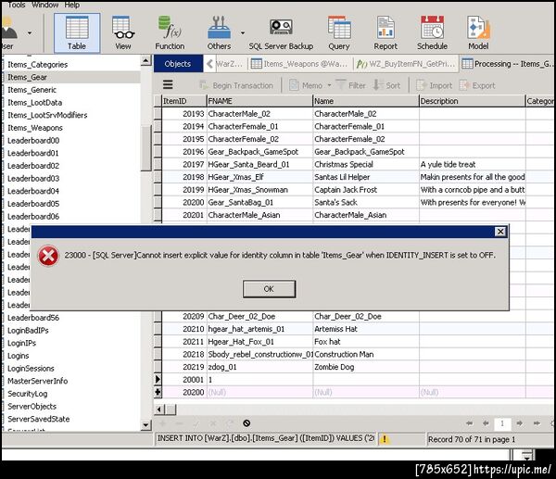This screenshot has width=556, height=479.
Task: Click the Captain Jack Frost cell
Action: [x=366, y=190]
